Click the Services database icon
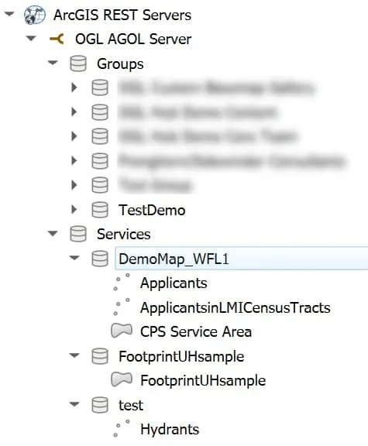 point(78,234)
